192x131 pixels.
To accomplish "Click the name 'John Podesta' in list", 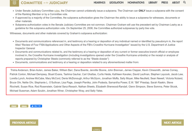I will [x=100, y=82].
